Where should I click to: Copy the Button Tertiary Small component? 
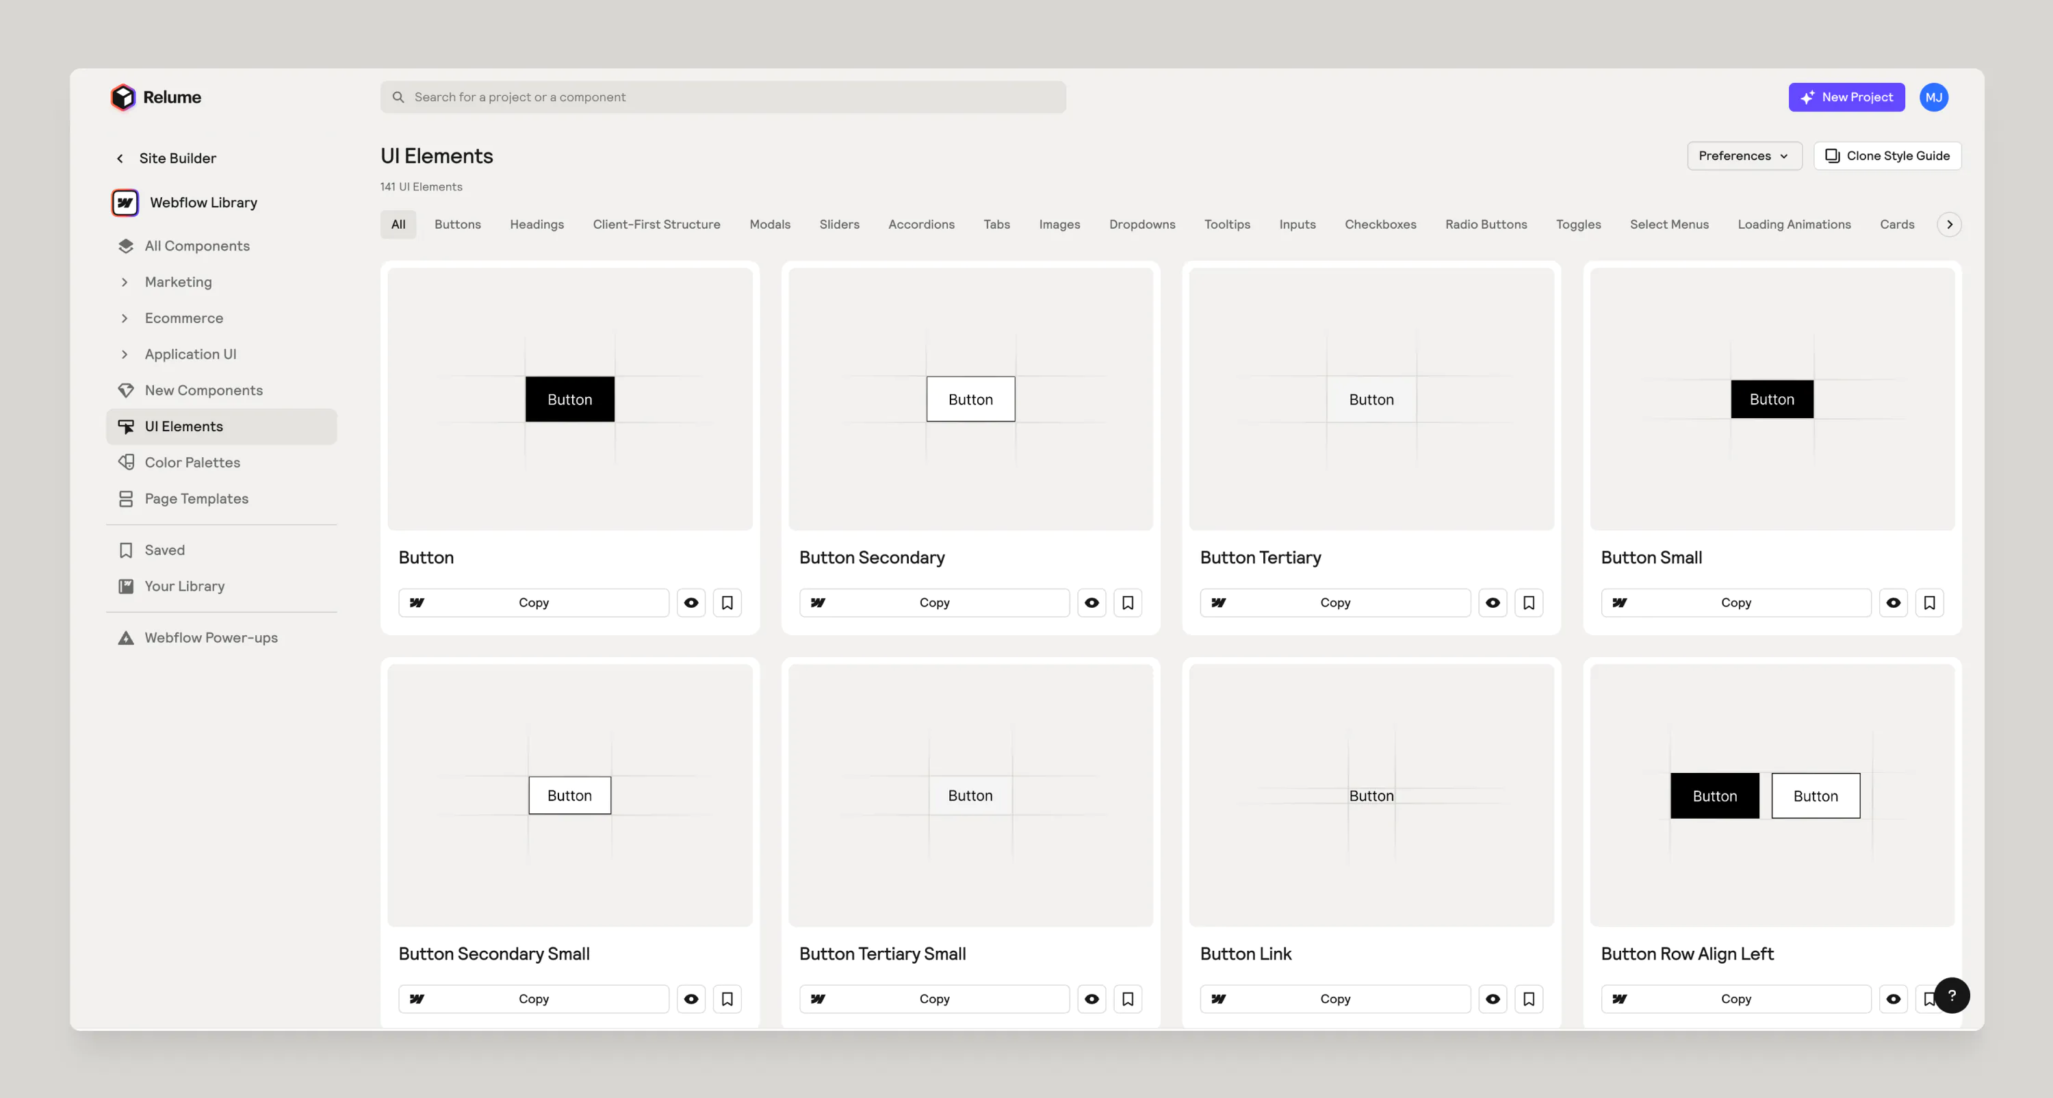click(934, 999)
